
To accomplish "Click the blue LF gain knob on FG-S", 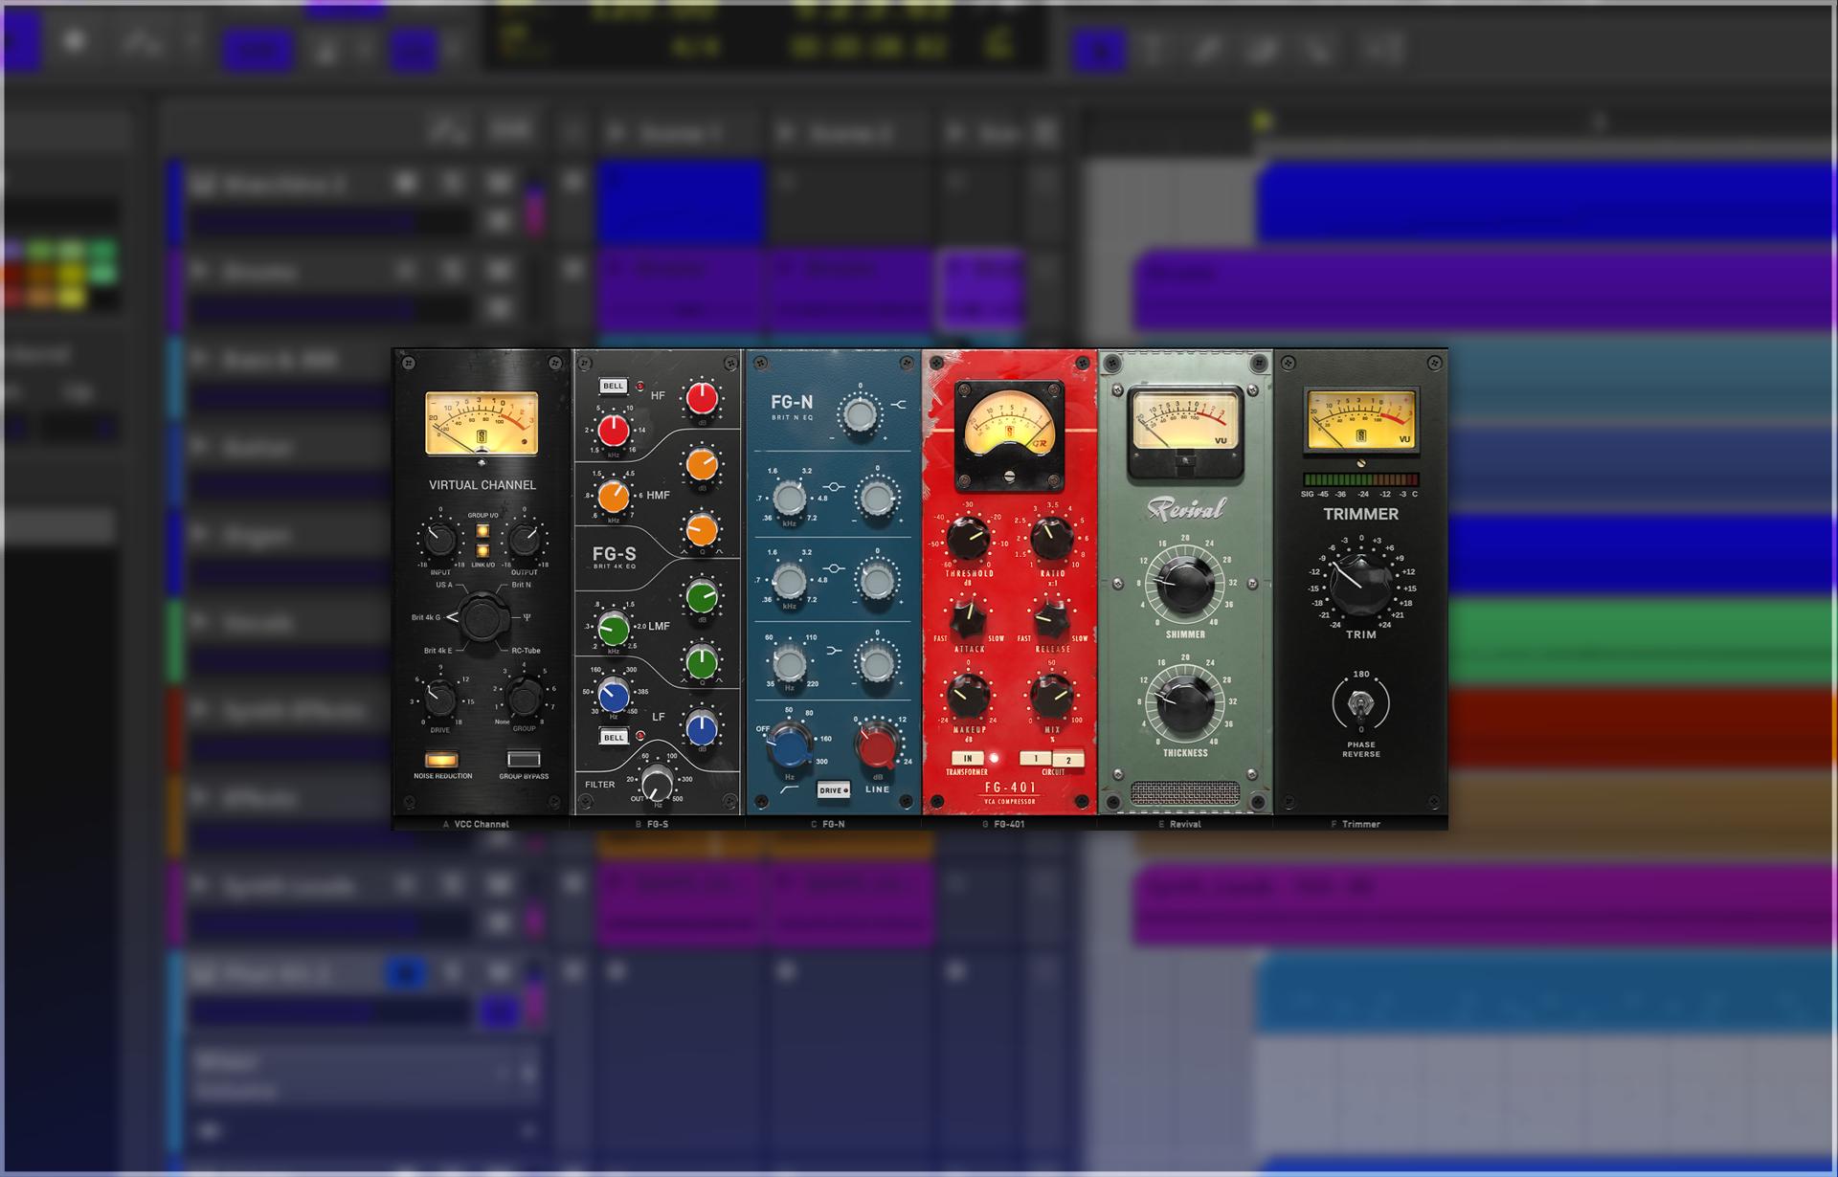I will [702, 728].
